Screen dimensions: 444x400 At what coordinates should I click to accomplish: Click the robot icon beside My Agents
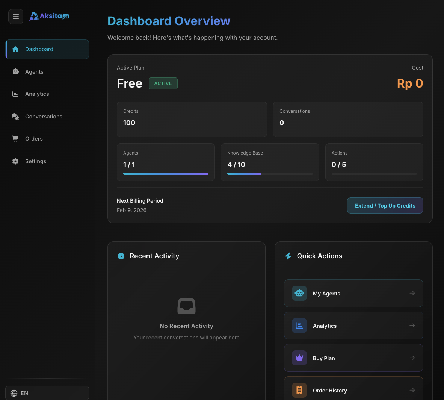299,293
